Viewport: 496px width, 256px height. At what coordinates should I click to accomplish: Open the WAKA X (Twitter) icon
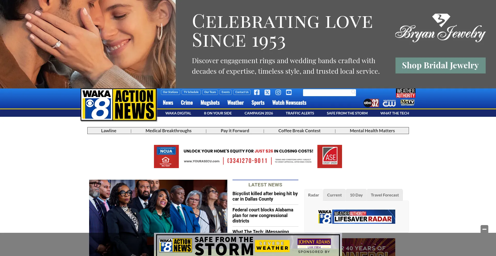[x=267, y=92]
